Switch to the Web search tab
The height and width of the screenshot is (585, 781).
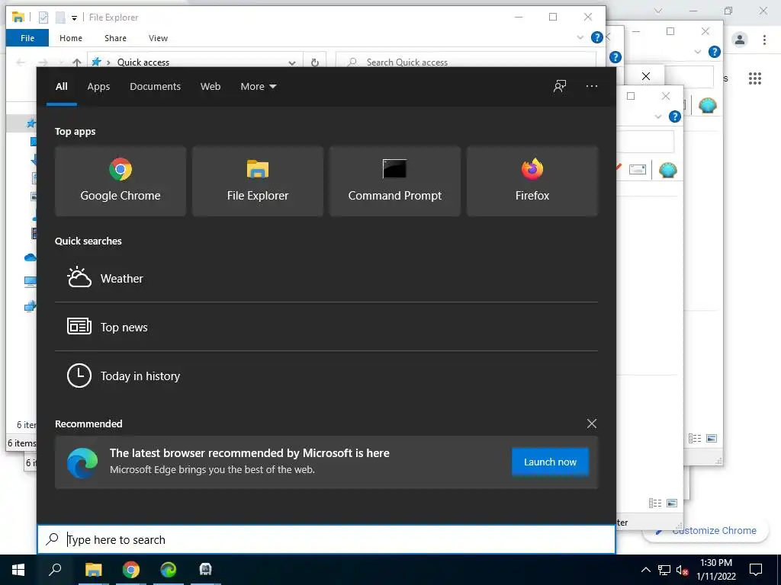[x=211, y=87]
